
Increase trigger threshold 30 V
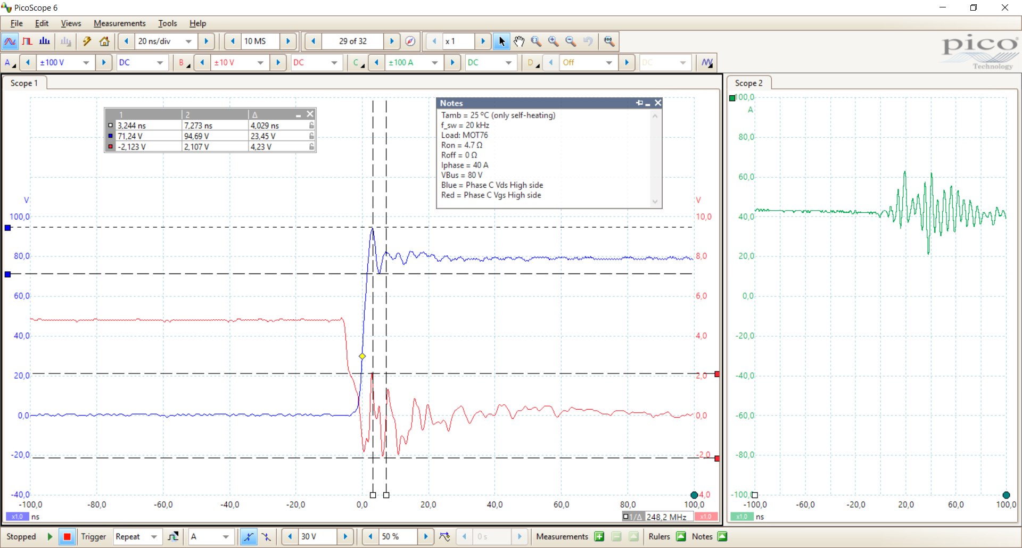(x=345, y=536)
